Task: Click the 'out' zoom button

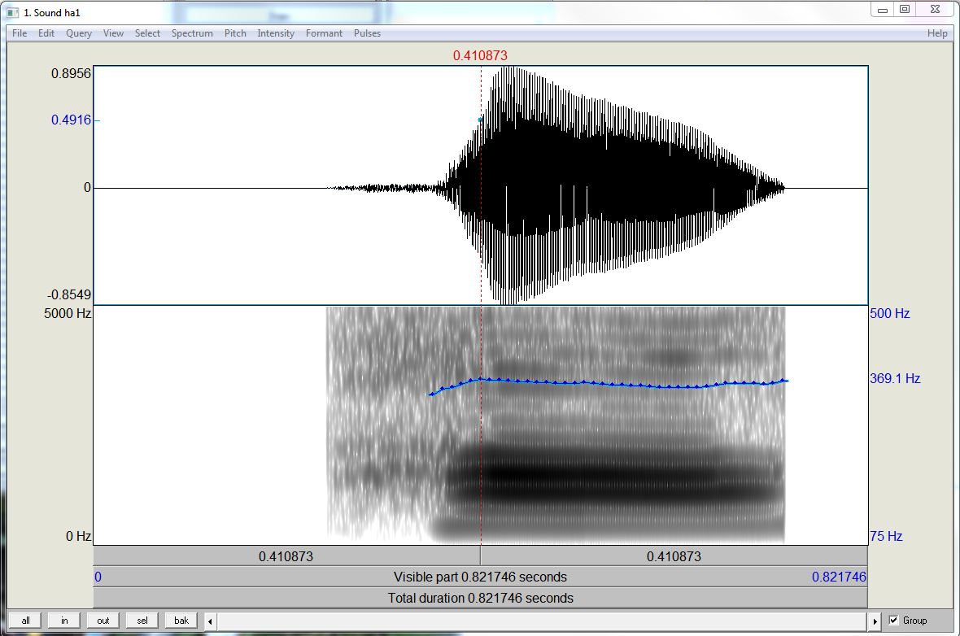Action: click(x=103, y=620)
